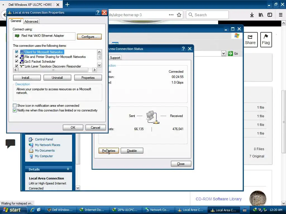Image resolution: width=286 pixels, height=214 pixels.
Task: Click the network computers activity icon
Action: (152, 117)
